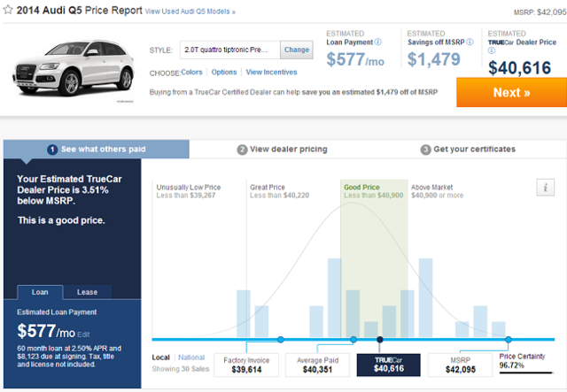567x392 pixels.
Task: Click the Average Paid marker on price line
Action: tap(353, 339)
